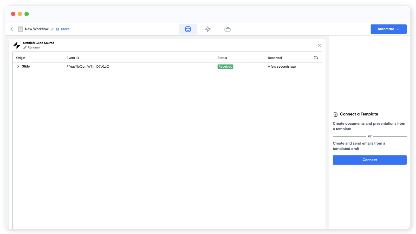Image resolution: width=416 pixels, height=234 pixels.
Task: Refresh the events list
Action: click(316, 58)
